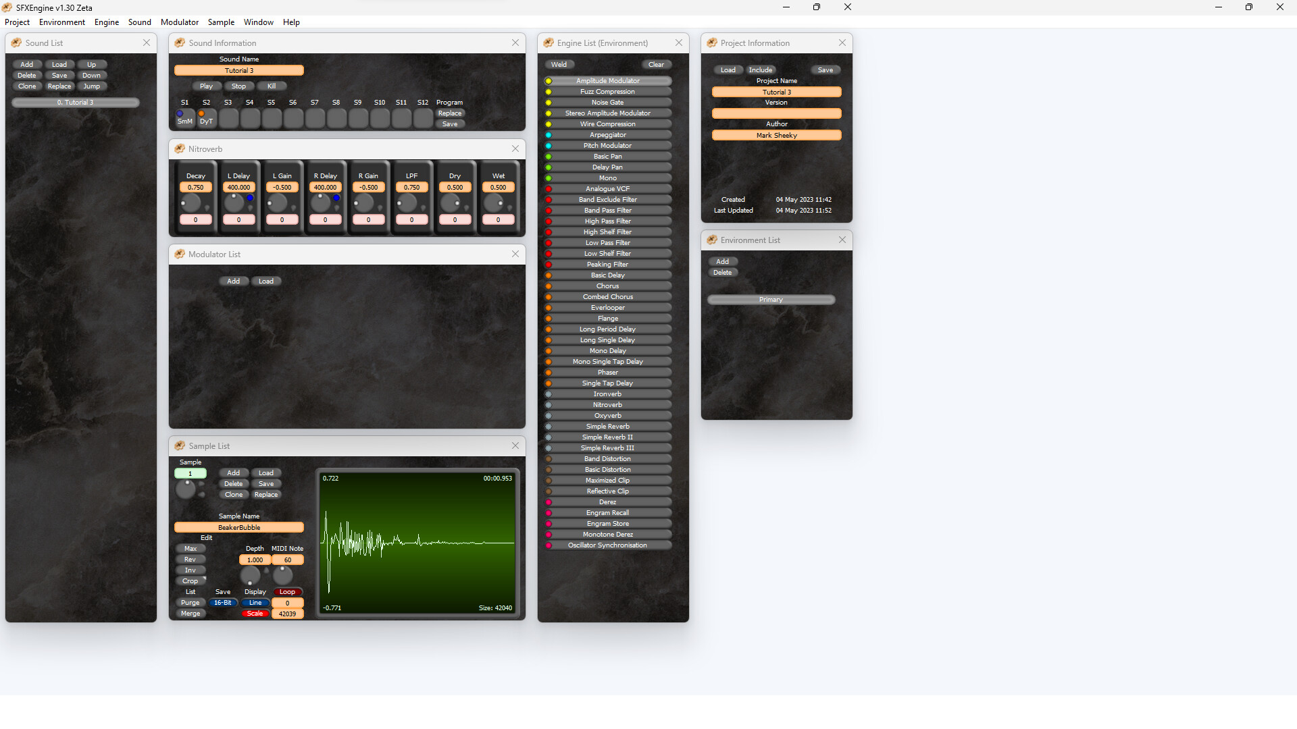Open the Modulator menu
The height and width of the screenshot is (729, 1297).
[180, 22]
